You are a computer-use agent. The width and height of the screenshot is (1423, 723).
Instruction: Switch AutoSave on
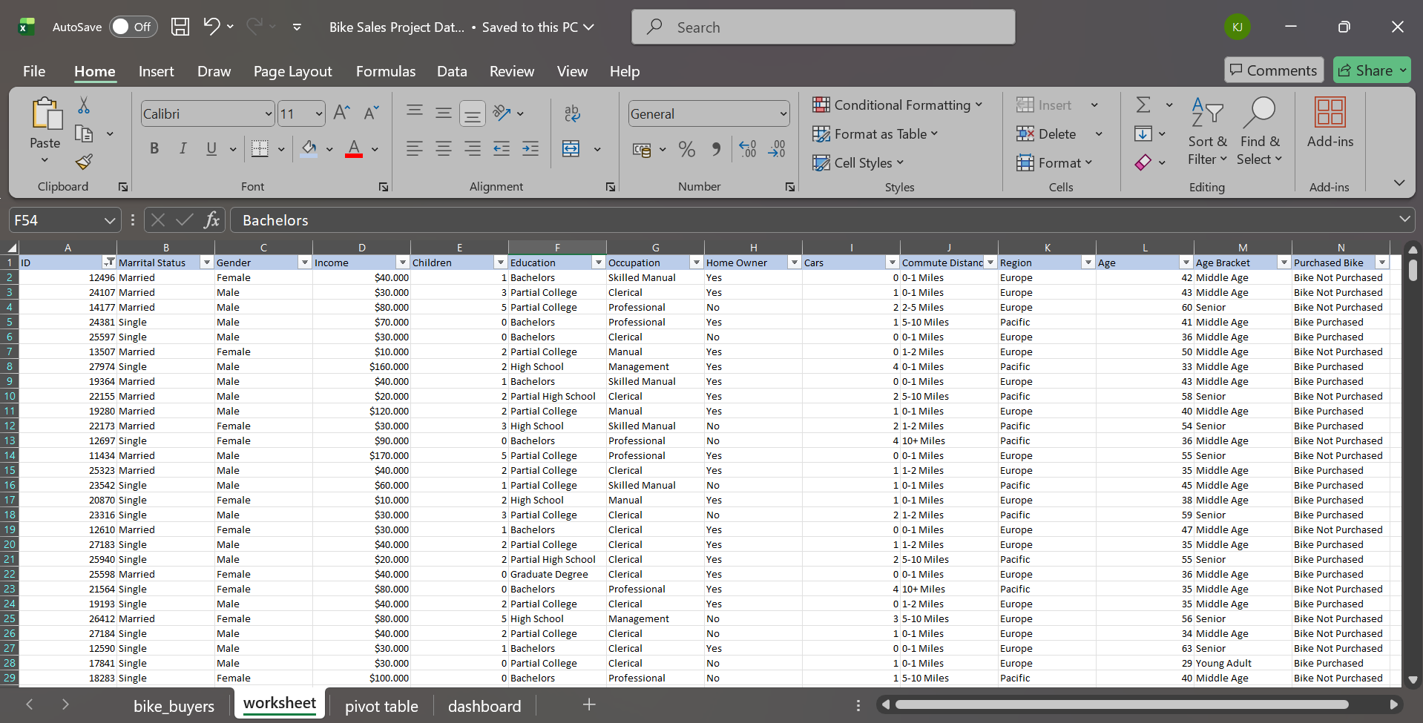132,26
